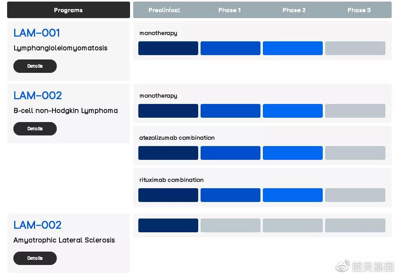Click the atezolizumab combination label
The width and height of the screenshot is (398, 276).
pos(177,138)
